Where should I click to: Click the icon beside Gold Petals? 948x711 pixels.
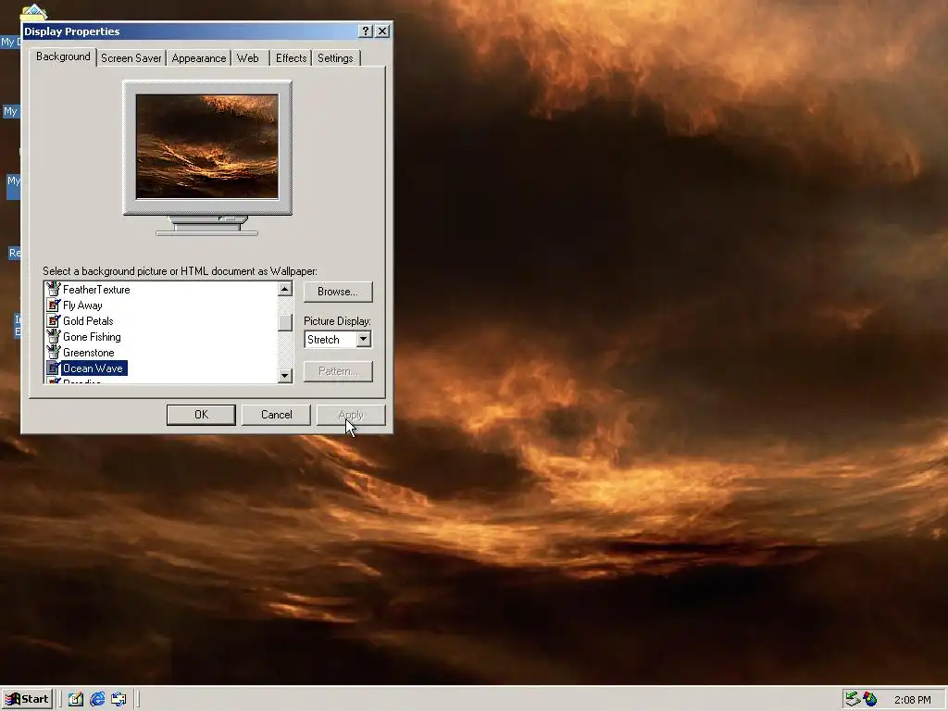tap(54, 320)
